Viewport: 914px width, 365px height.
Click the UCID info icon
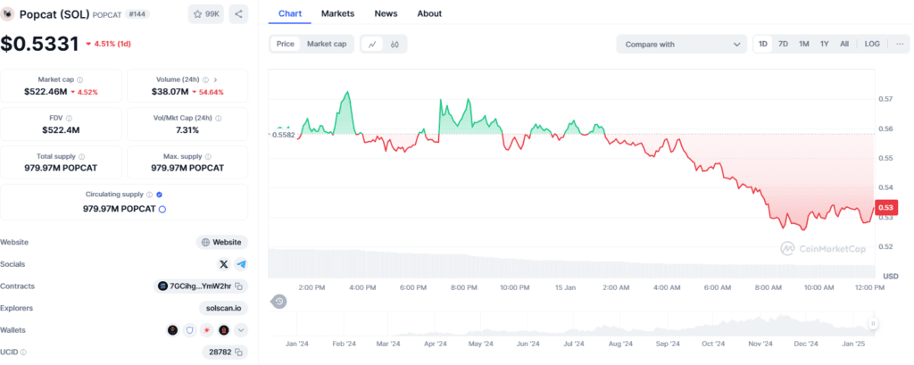23,353
